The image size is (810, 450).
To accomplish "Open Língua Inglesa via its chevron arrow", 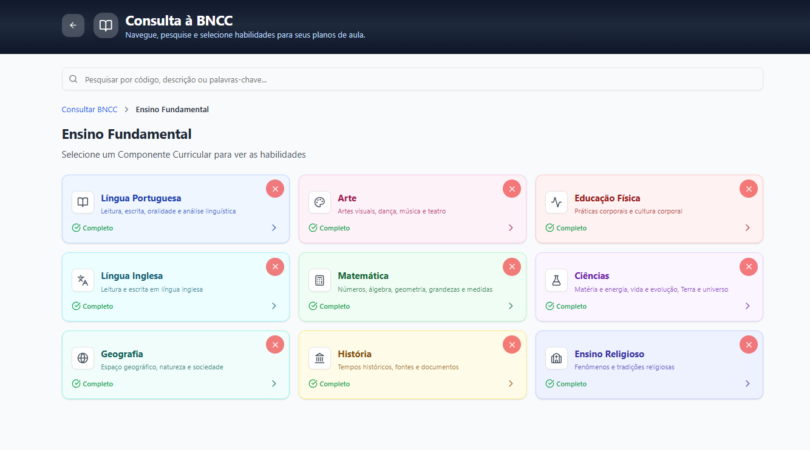I will pos(274,306).
